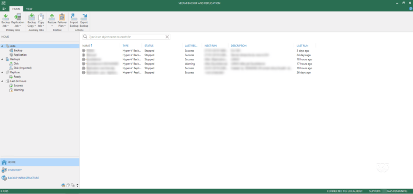
Task: Collapse the Backups tree node arrow
Action: 3,59
